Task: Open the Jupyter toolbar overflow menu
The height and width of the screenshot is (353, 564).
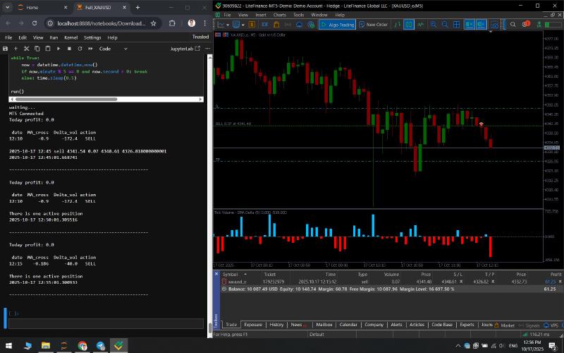Action: pos(207,49)
